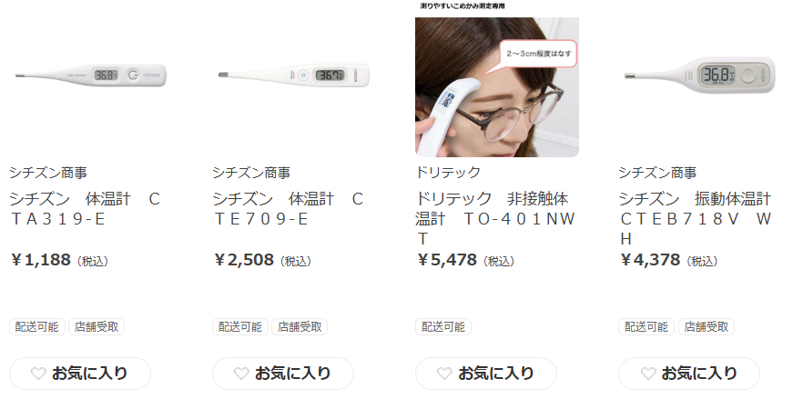The height and width of the screenshot is (409, 793).
Task: Click heart icon for CTA319-E thermometer
Action: coord(38,374)
